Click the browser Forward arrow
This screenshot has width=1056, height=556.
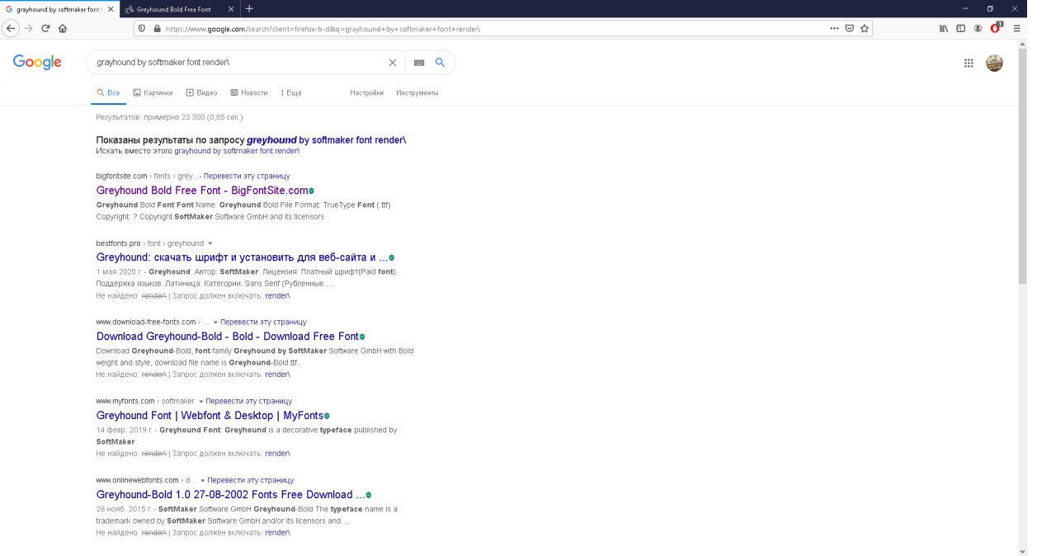tap(29, 28)
